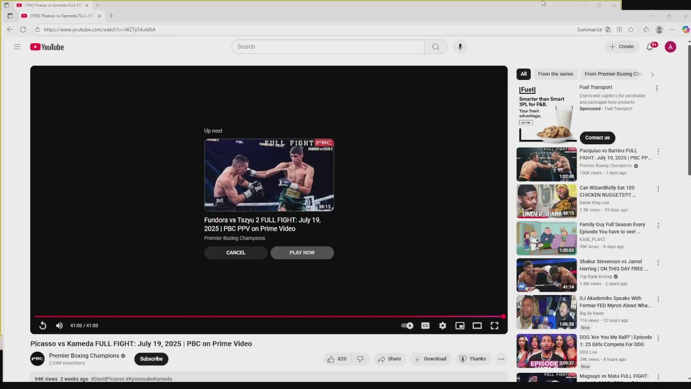Toggle closed captions CC button

pos(425,325)
